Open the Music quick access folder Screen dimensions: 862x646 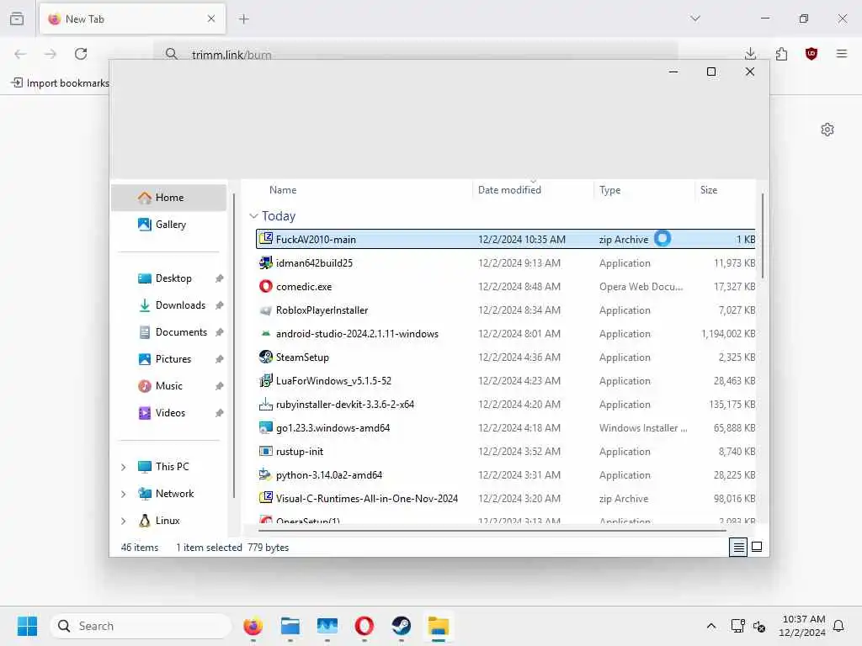[168, 386]
